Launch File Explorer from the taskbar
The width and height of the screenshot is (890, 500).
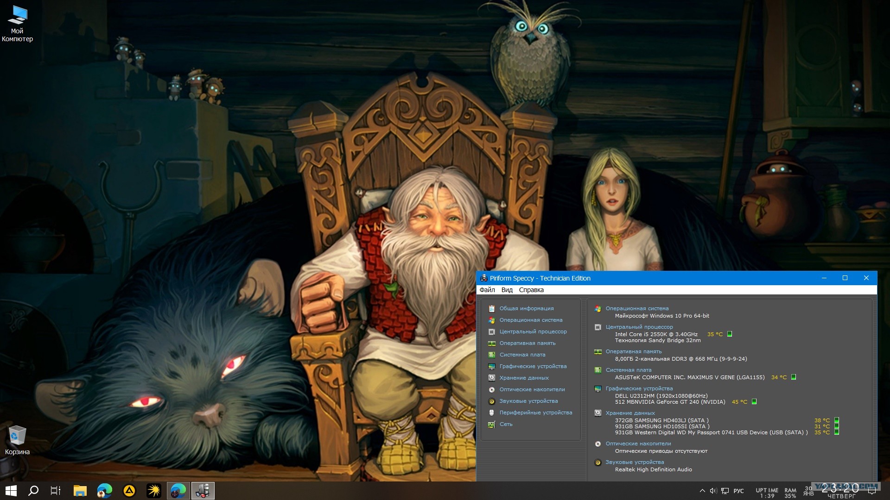click(x=80, y=491)
